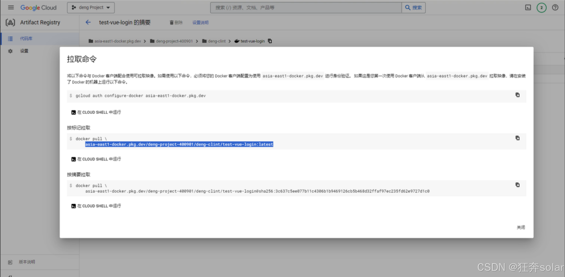Close the pull command dialog via 关闭

521,227
